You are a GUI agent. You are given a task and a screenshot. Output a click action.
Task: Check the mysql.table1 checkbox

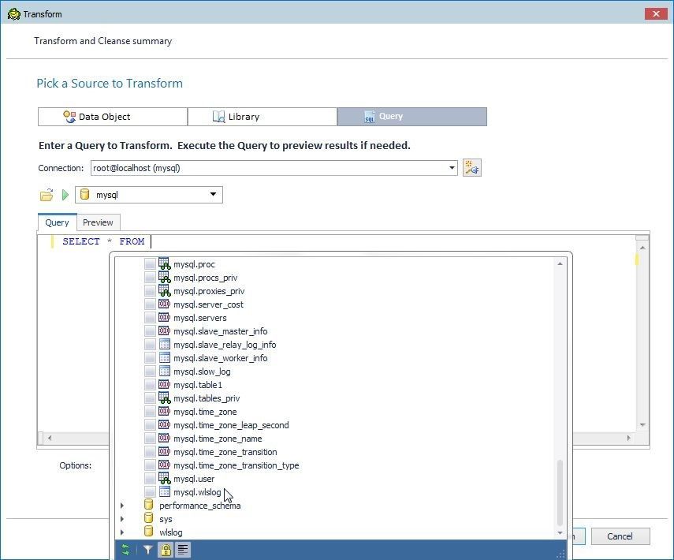pyautogui.click(x=150, y=385)
